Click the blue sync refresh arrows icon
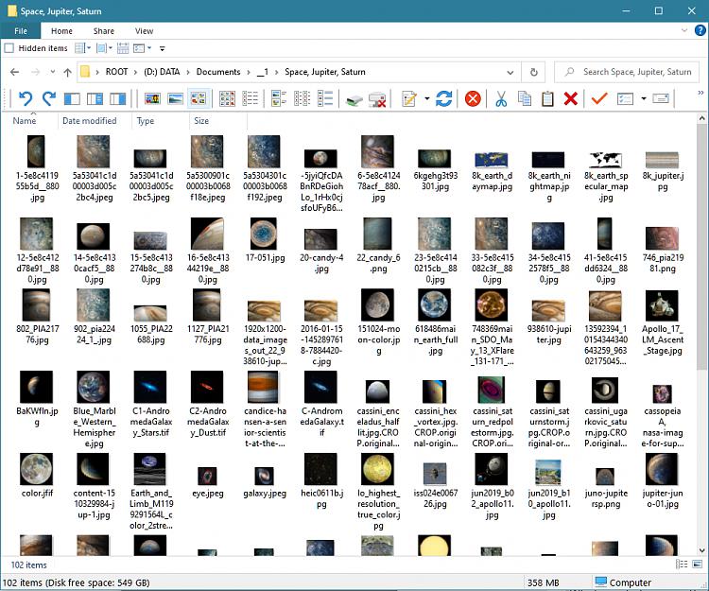709x591 pixels. tap(444, 98)
